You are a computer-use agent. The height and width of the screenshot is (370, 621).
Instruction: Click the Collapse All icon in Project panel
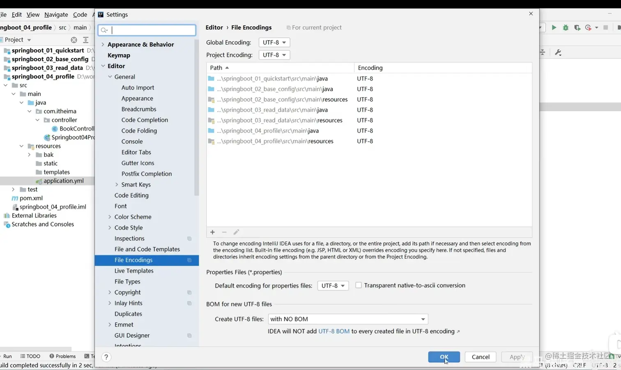tap(86, 40)
